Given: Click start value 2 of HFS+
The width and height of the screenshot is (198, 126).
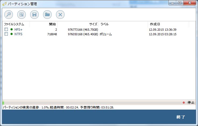Looking at the screenshot, I should (x=56, y=30).
